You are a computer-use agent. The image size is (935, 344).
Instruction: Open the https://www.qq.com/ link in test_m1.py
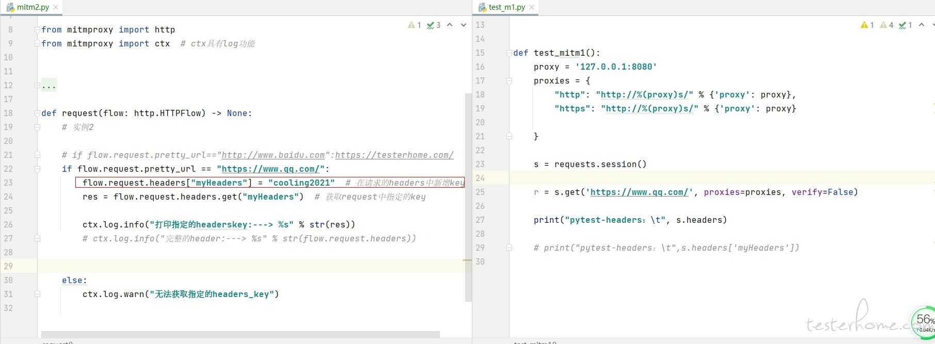click(639, 192)
